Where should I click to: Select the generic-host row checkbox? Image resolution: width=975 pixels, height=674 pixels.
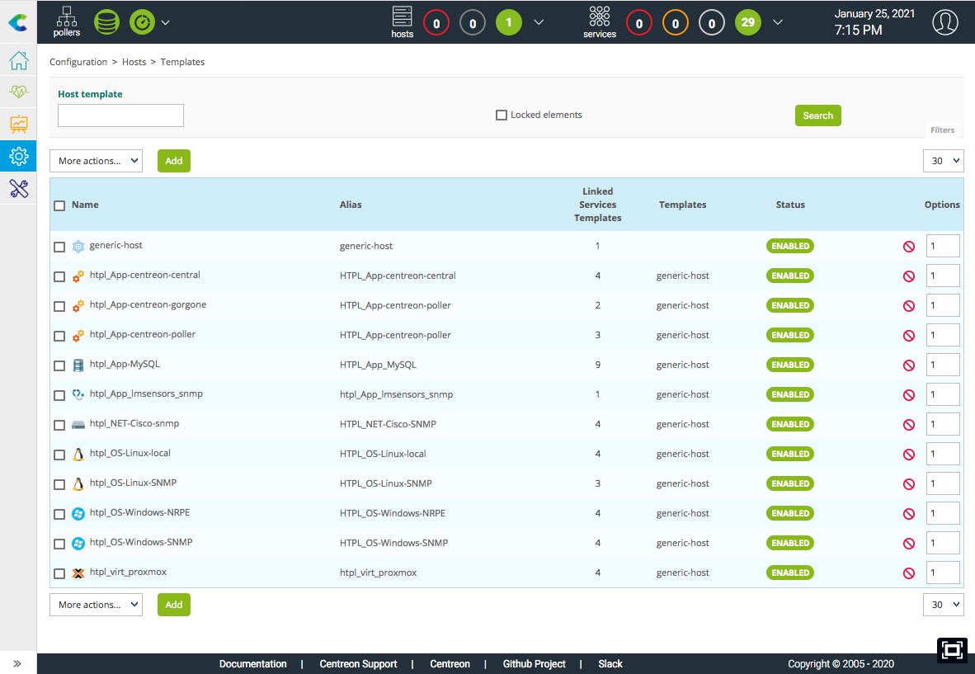59,247
